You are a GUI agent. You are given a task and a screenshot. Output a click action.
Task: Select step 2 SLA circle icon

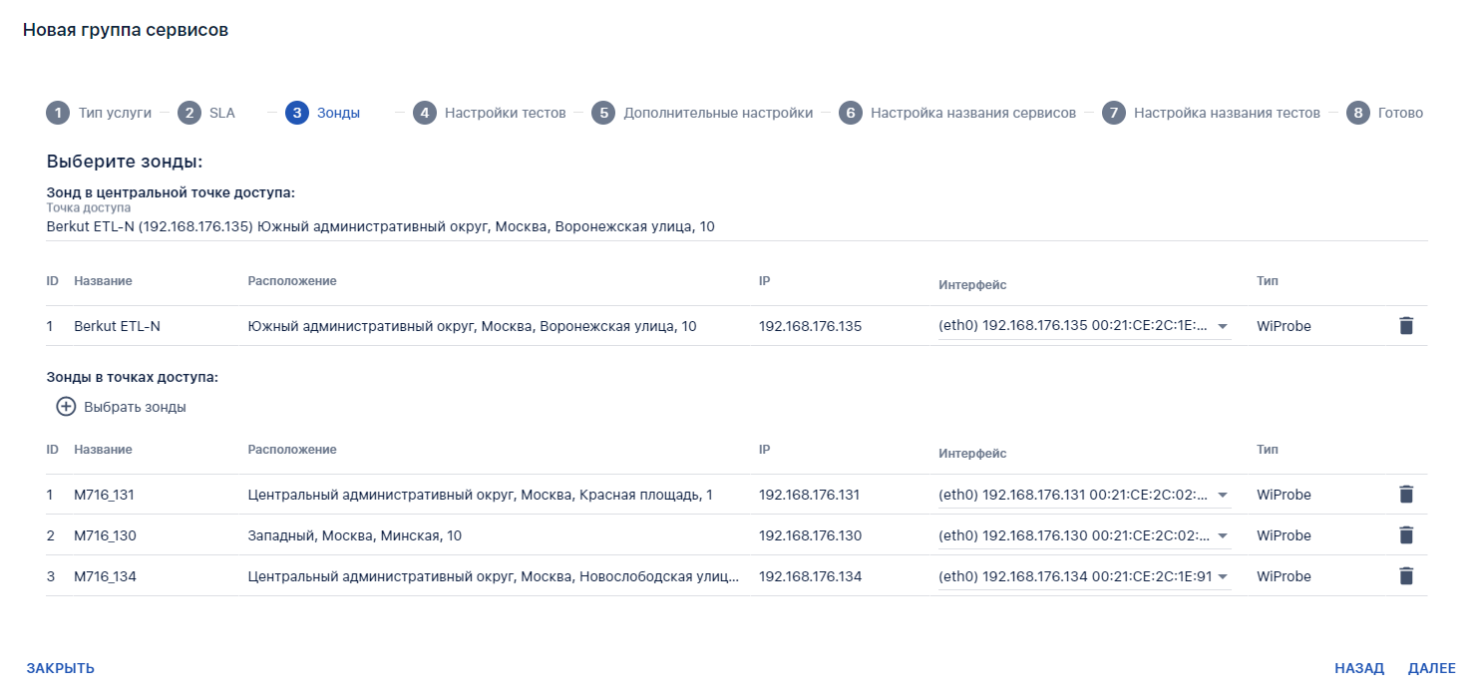tap(189, 113)
